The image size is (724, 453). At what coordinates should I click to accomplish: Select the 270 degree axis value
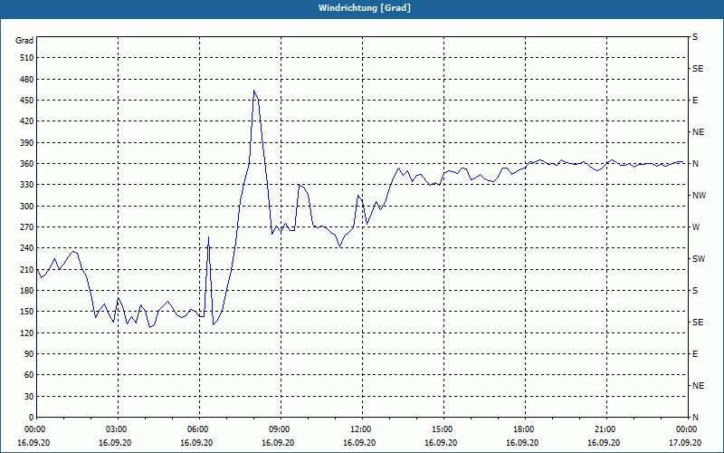27,227
